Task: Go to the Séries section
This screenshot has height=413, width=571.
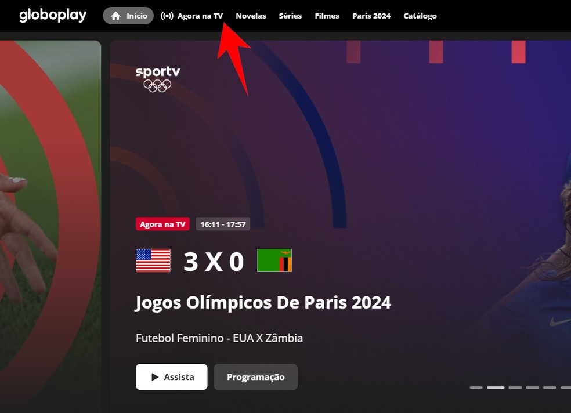Action: coord(290,16)
